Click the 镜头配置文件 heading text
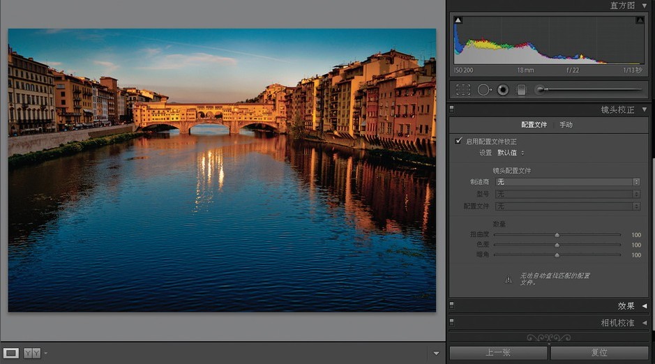Viewport: 655px width, 364px height. coord(512,170)
